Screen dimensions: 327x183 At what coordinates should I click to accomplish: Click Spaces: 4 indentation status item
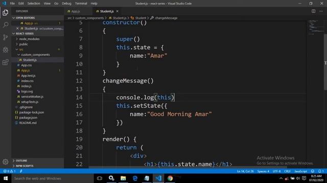click(263, 171)
